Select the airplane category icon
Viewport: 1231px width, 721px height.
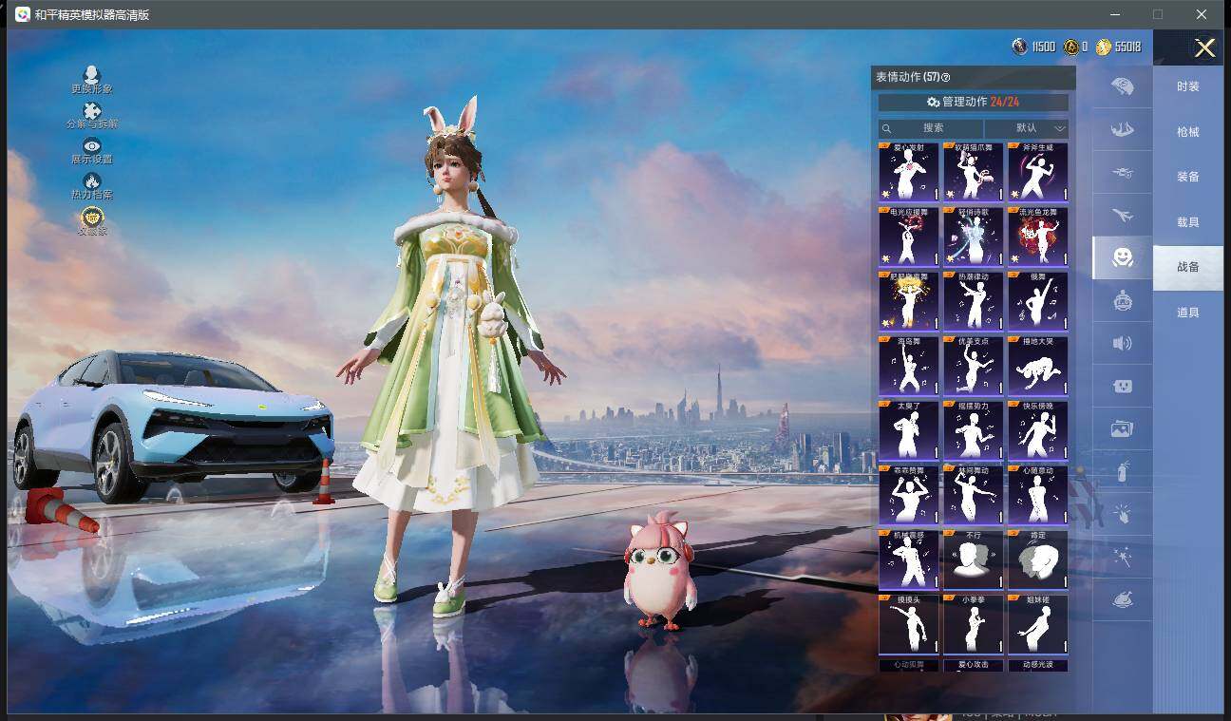point(1123,216)
